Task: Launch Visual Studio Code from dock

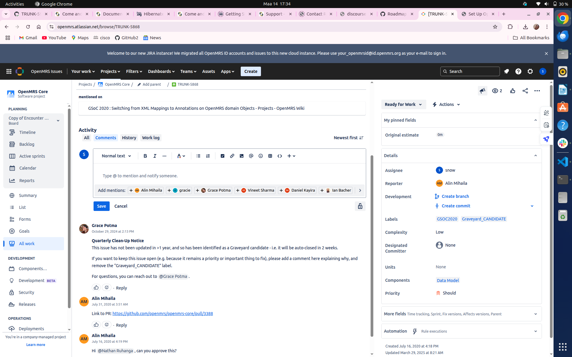Action: pos(562,162)
